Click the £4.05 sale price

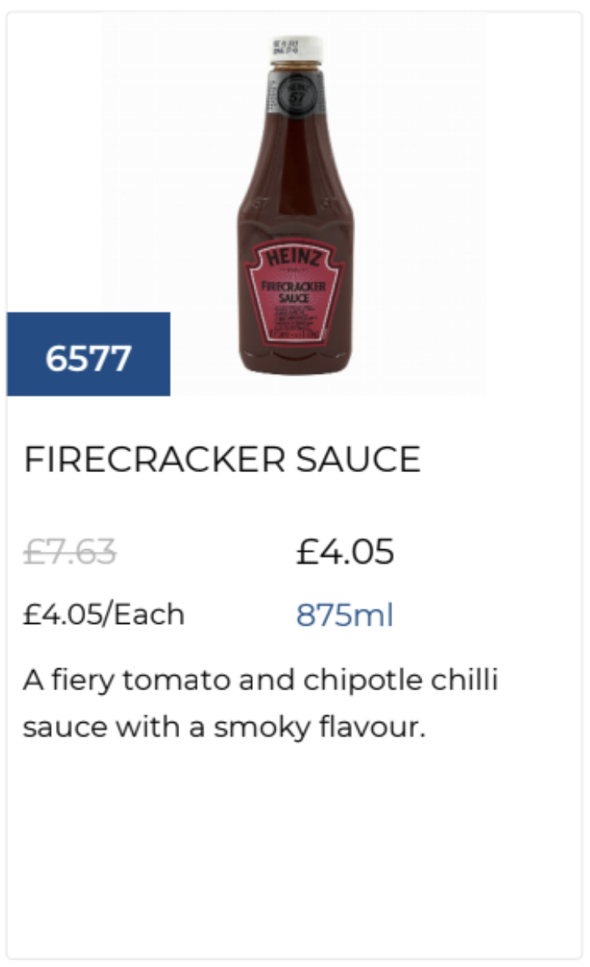coord(345,552)
